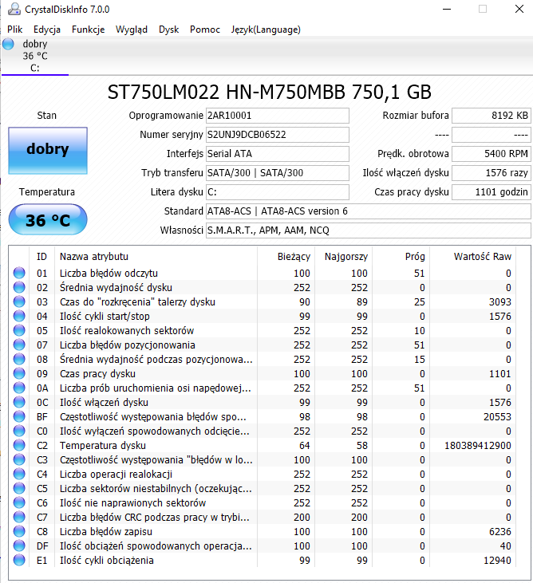Select 'Ilość cykli obciążenia' attribute name
Image resolution: width=533 pixels, height=583 pixels.
[107, 561]
